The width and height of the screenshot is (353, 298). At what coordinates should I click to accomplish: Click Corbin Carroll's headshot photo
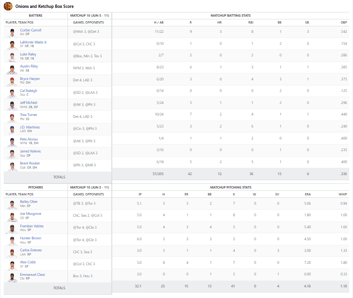[x=12, y=32]
